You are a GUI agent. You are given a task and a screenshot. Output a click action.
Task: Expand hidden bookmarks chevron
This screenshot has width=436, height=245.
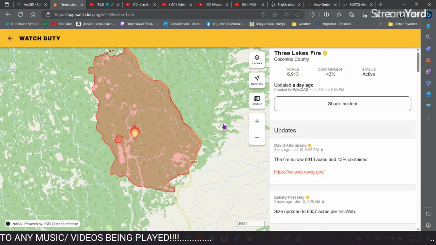[380, 24]
